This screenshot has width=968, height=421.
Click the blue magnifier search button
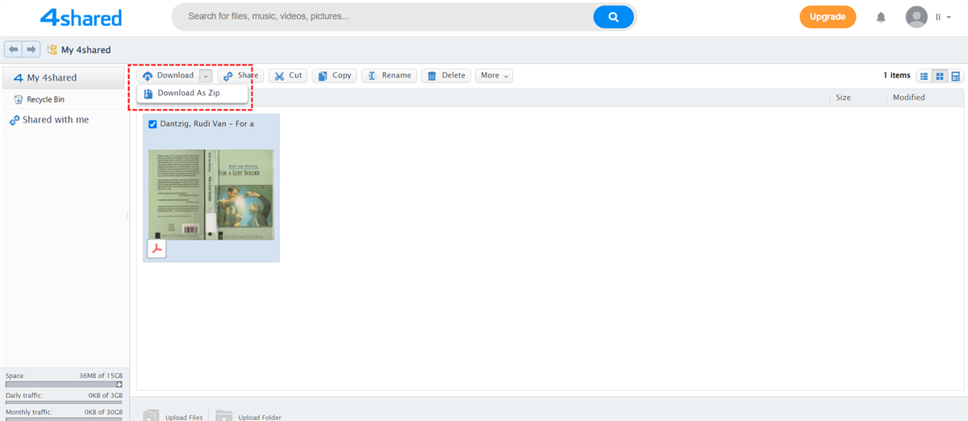tap(613, 16)
